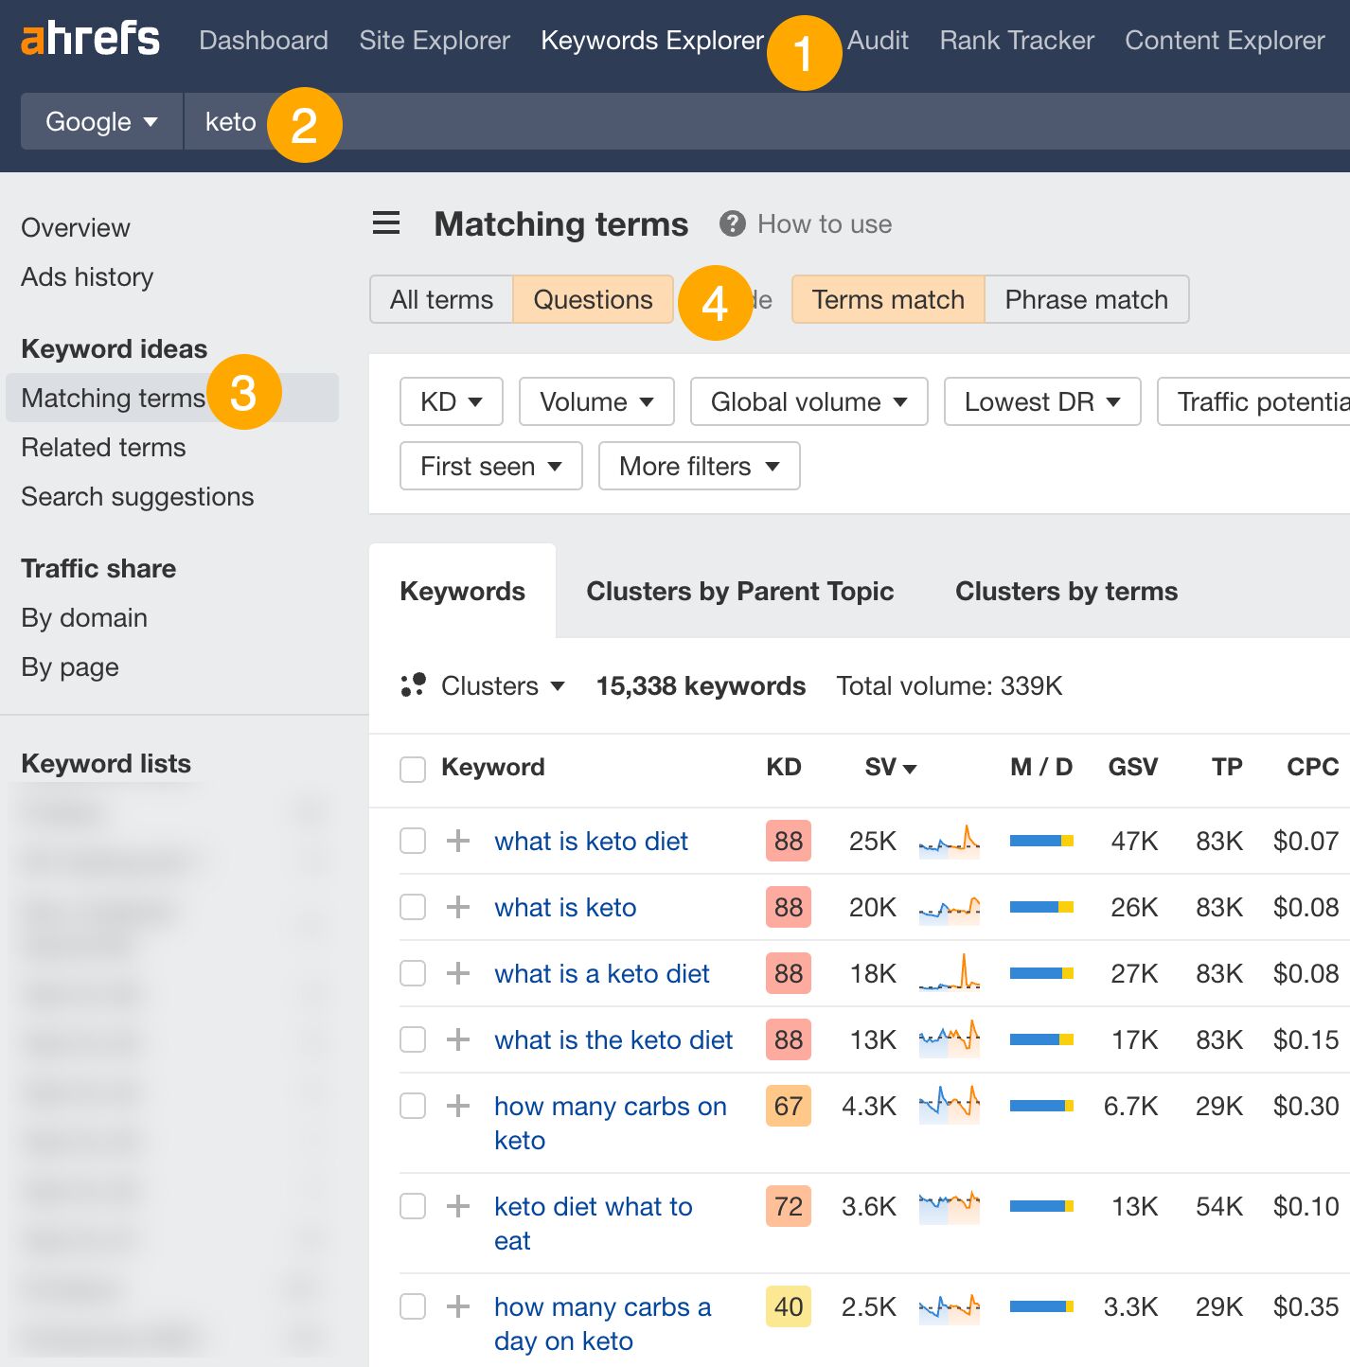Click the keto search input field
Viewport: 1350px width, 1367px height.
coord(230,121)
